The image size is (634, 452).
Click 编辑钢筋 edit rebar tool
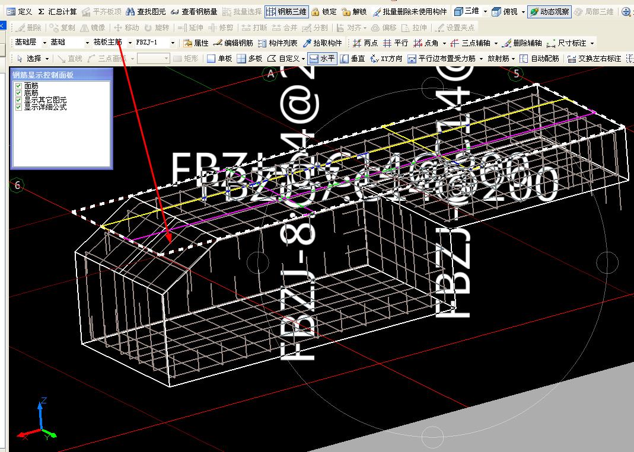(x=233, y=43)
